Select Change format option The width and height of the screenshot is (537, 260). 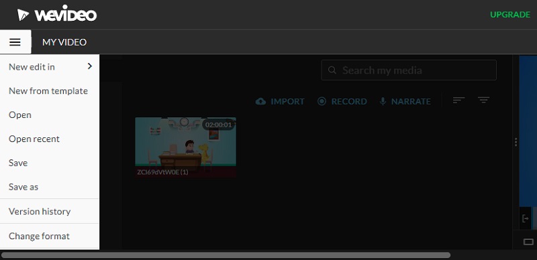coord(39,236)
